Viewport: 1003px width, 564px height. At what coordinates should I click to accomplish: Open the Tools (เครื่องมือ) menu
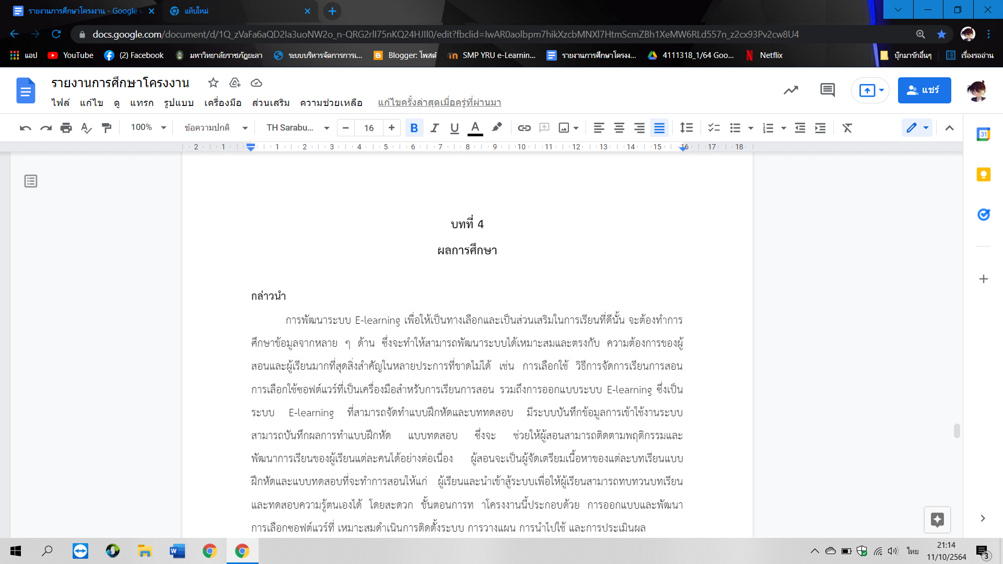[223, 103]
